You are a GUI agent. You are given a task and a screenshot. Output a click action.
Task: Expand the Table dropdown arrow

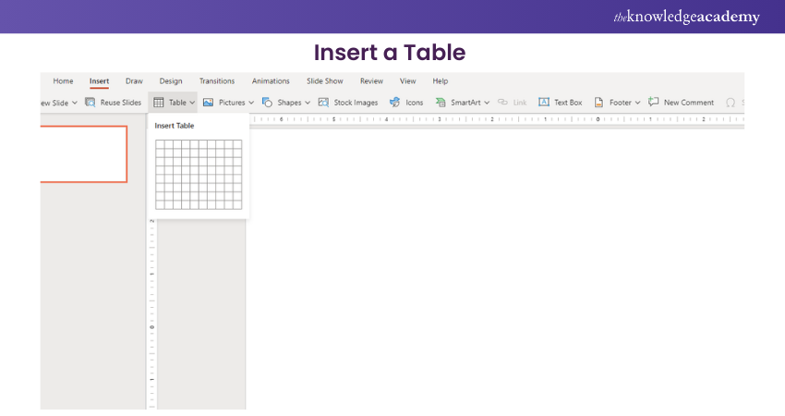[x=192, y=103]
